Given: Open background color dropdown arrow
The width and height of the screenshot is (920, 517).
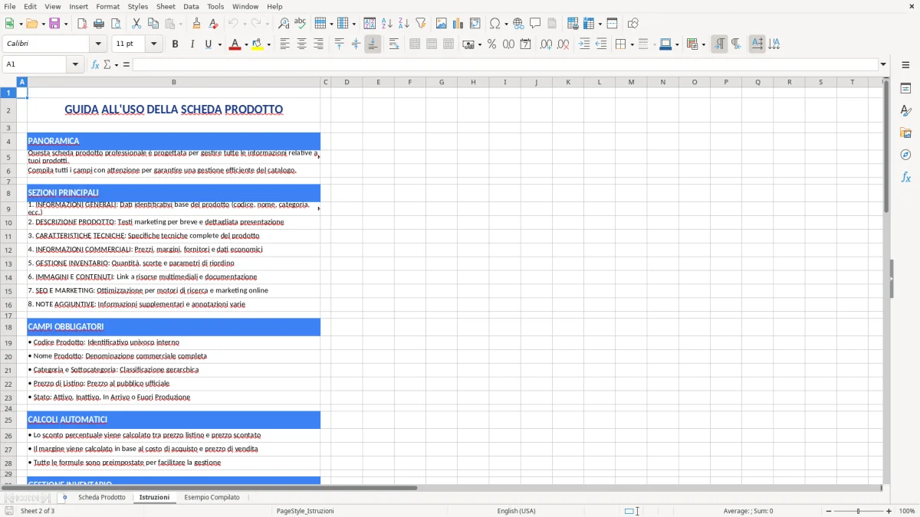Looking at the screenshot, I should (269, 44).
